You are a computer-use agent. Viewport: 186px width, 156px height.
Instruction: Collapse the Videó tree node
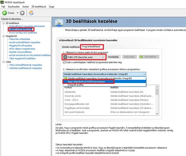[3, 62]
